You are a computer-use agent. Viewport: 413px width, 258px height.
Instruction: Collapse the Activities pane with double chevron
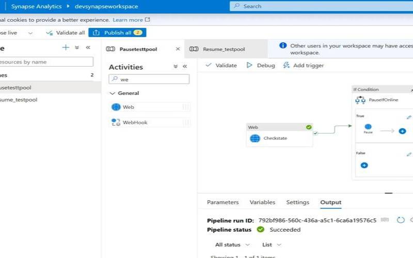(x=185, y=67)
